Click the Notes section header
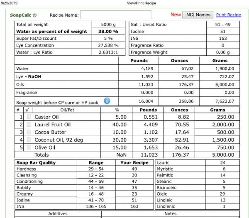 coord(171,213)
